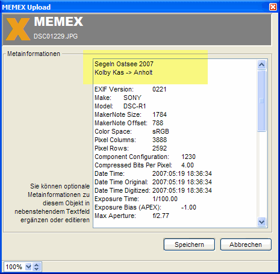Click the orange MEMEX X logo
The height and width of the screenshot is (274, 280).
pyautogui.click(x=18, y=29)
